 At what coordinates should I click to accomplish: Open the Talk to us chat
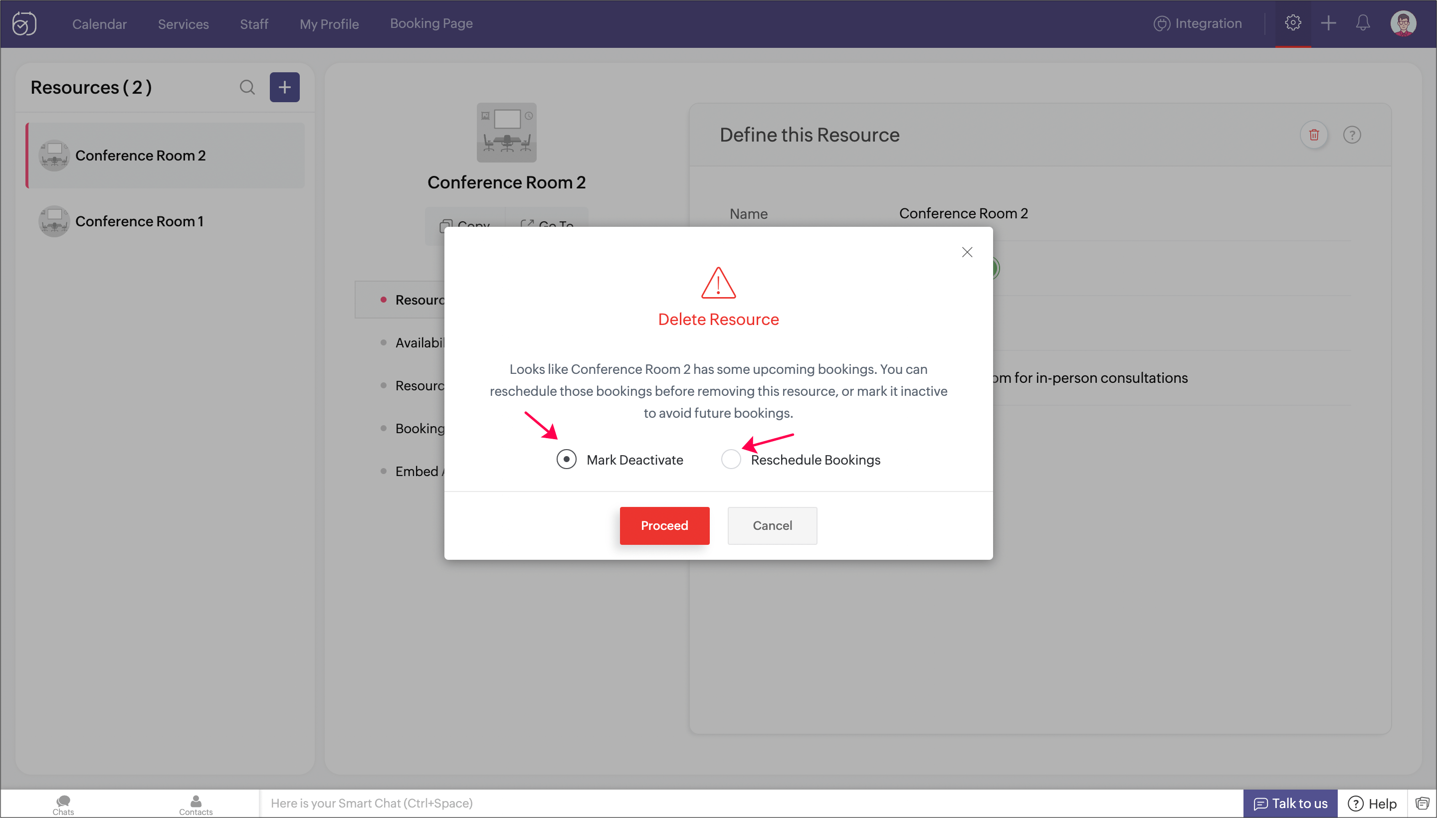tap(1290, 804)
